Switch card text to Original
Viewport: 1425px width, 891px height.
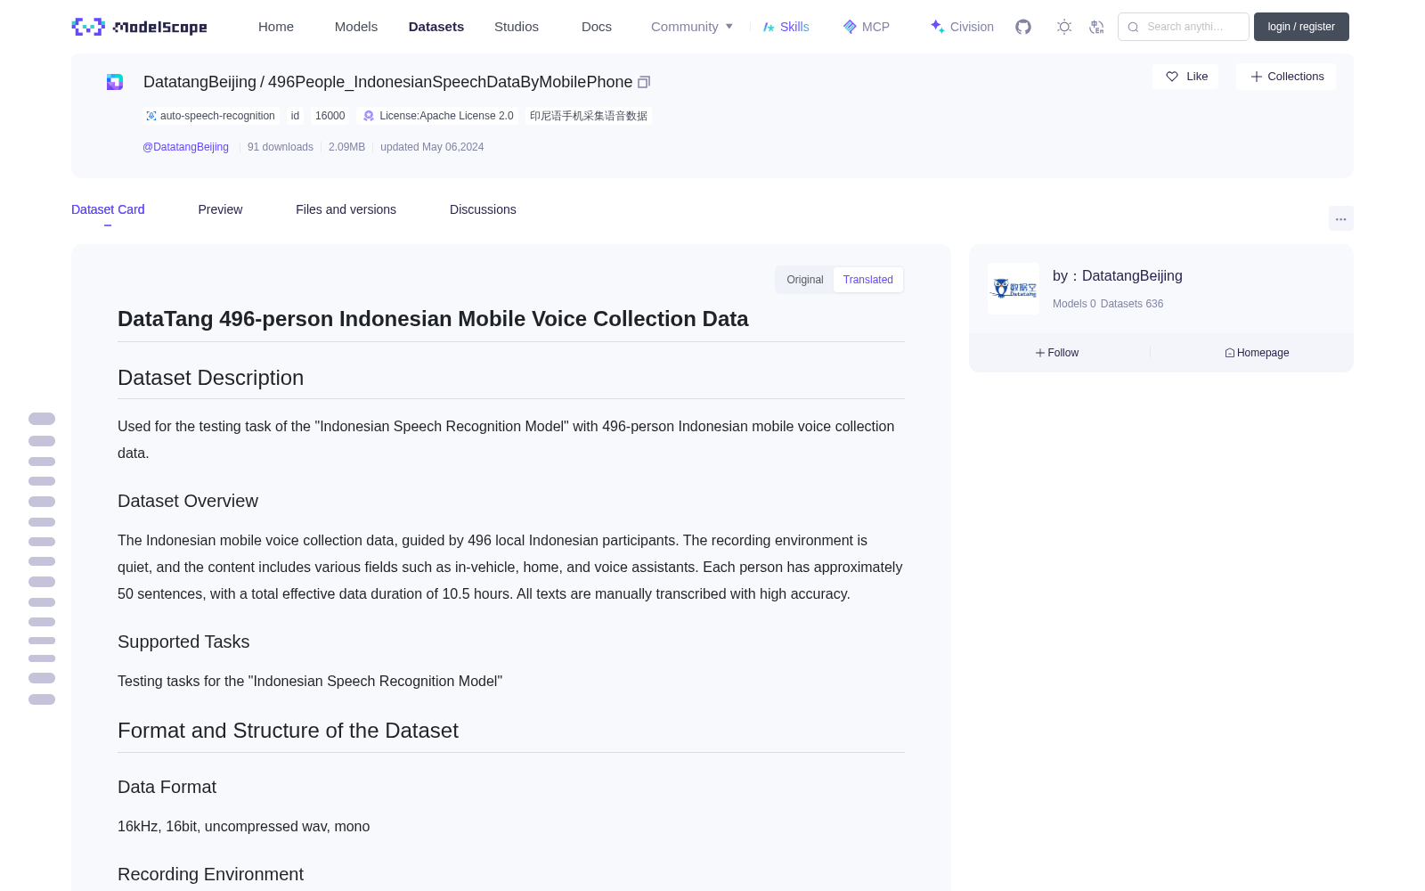805,280
